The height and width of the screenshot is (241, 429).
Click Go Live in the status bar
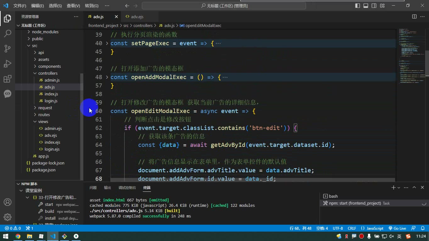[x=397, y=228]
